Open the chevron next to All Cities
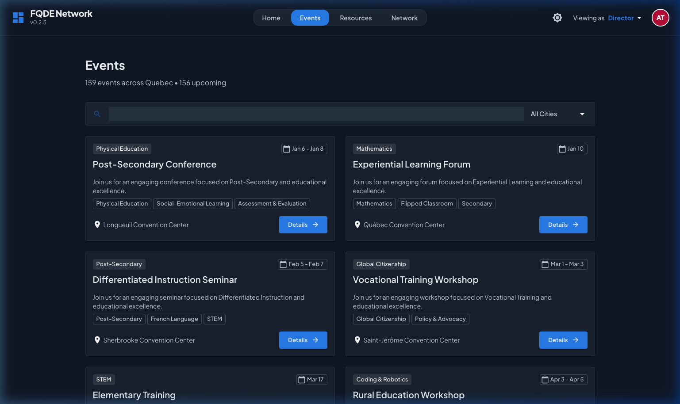This screenshot has width=680, height=404. pyautogui.click(x=582, y=114)
